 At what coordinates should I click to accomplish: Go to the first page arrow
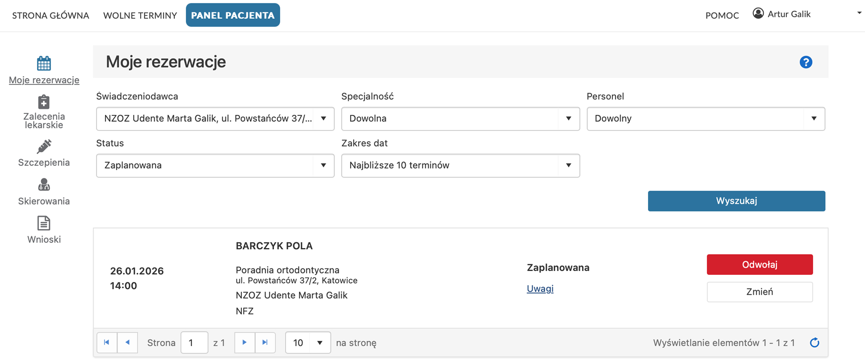(107, 343)
